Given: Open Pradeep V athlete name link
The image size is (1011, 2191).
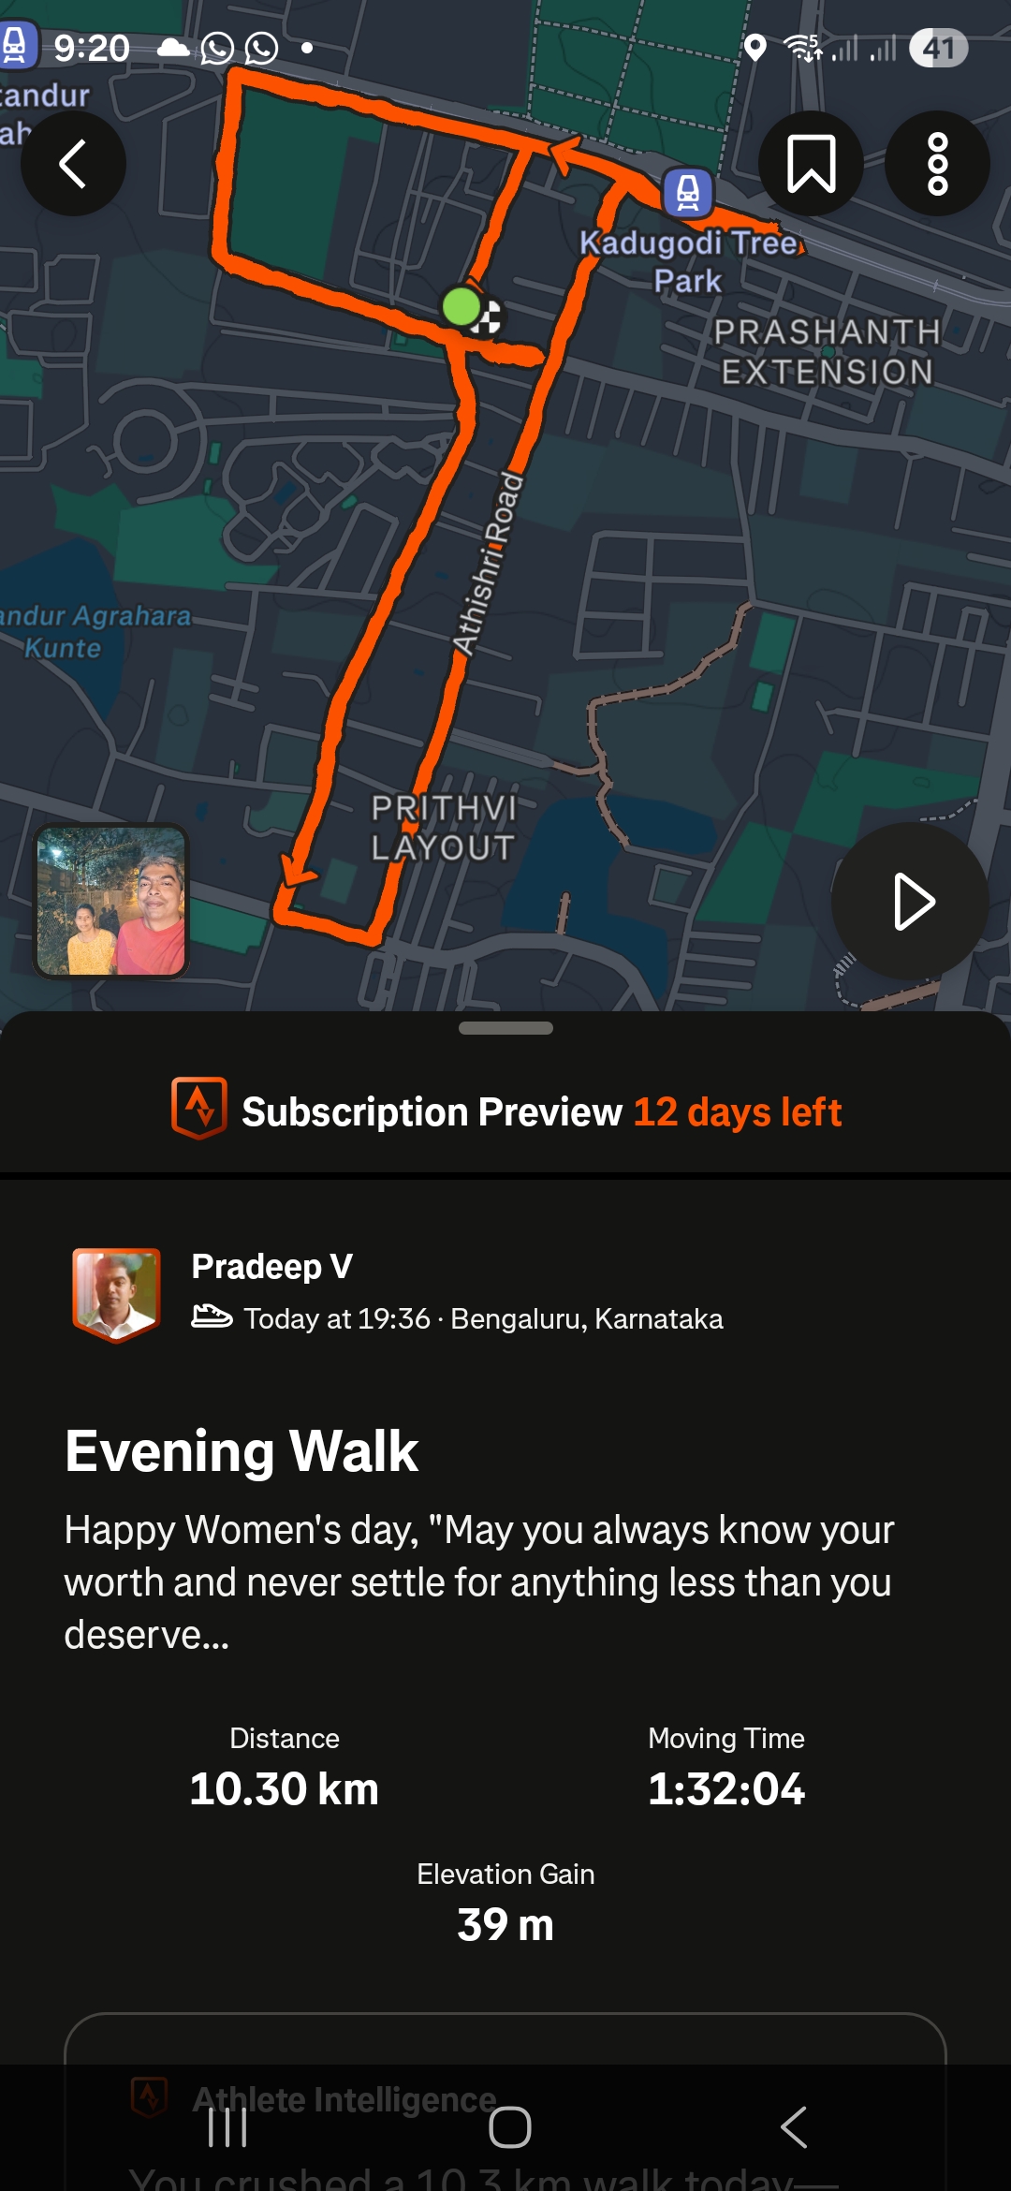Looking at the screenshot, I should tap(271, 1266).
